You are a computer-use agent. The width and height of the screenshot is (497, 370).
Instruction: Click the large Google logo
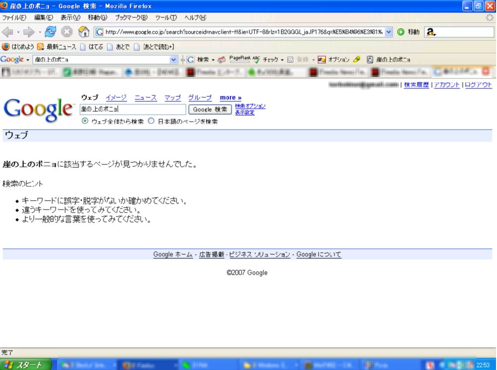[x=38, y=109]
